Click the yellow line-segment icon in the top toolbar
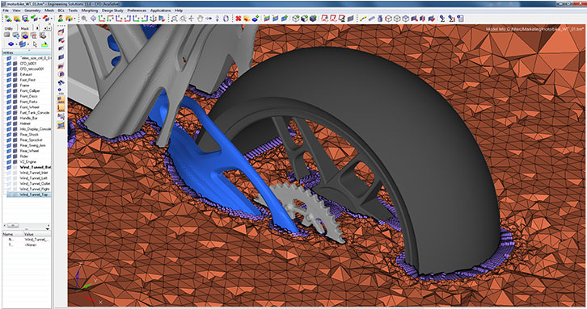 [363, 19]
